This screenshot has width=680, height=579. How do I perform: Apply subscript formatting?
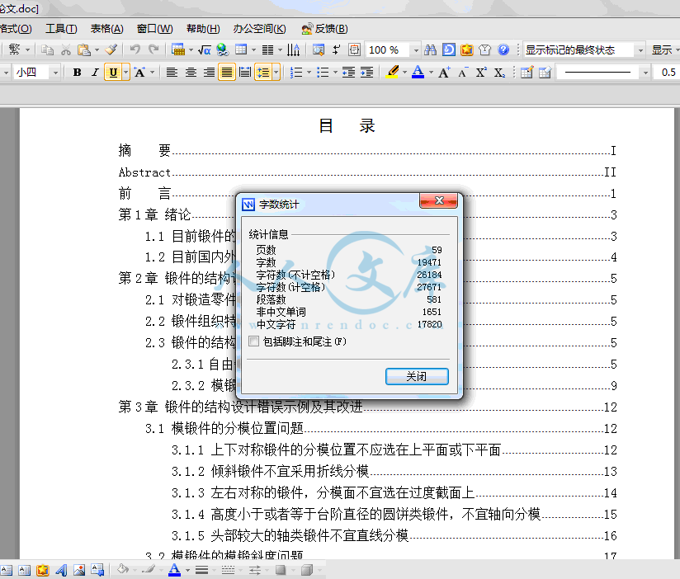(x=499, y=73)
